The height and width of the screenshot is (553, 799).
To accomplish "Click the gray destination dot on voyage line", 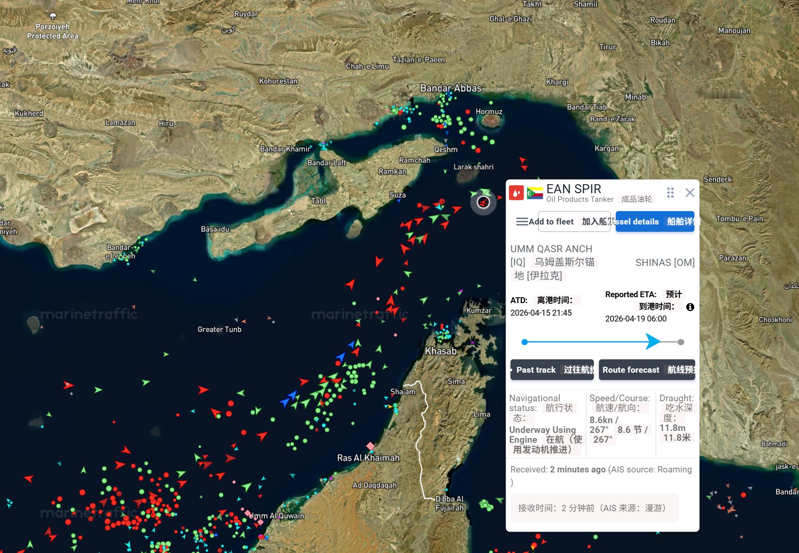I will tap(681, 342).
